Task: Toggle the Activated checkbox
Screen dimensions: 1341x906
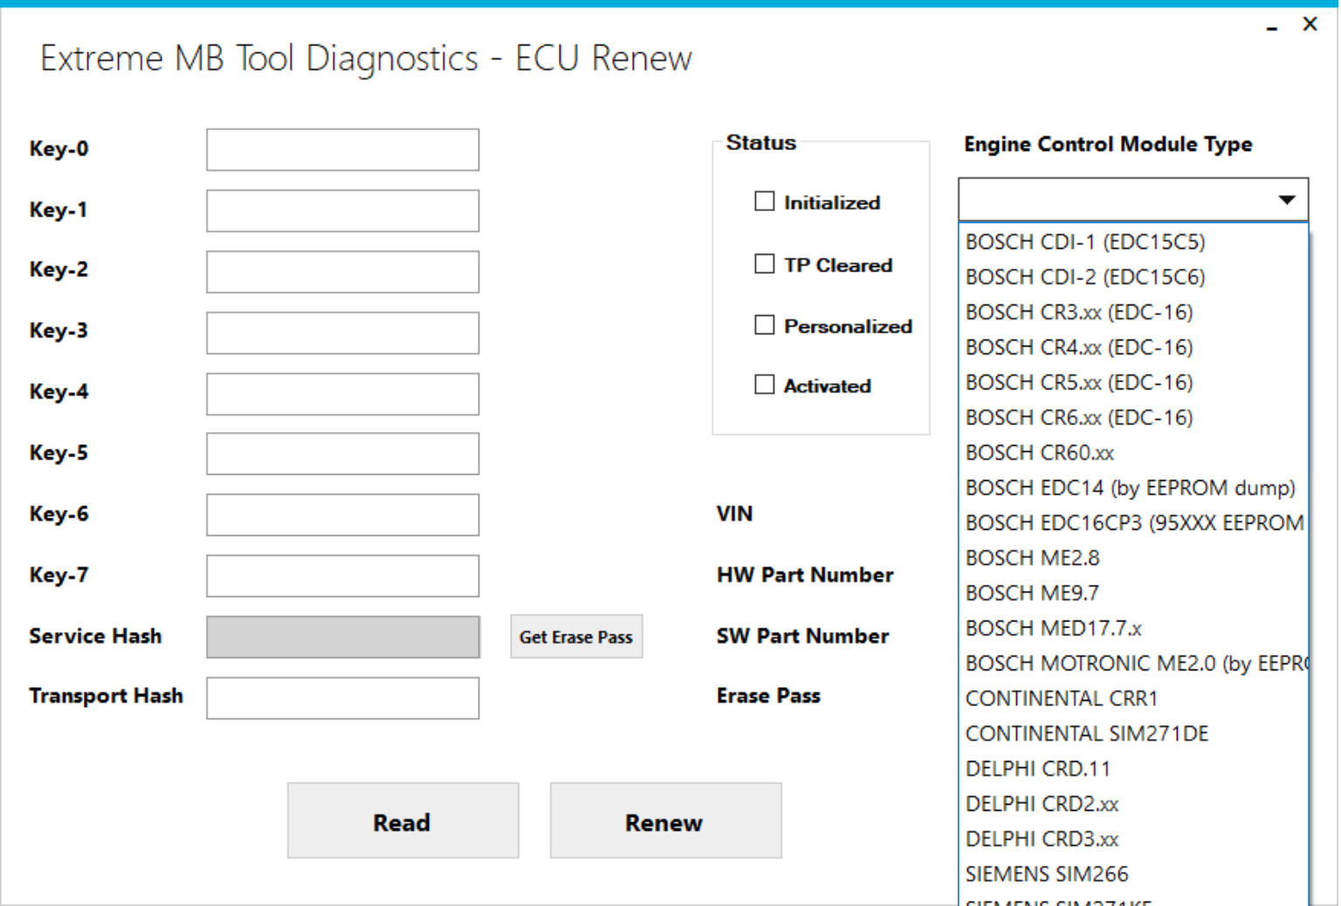Action: coord(765,384)
